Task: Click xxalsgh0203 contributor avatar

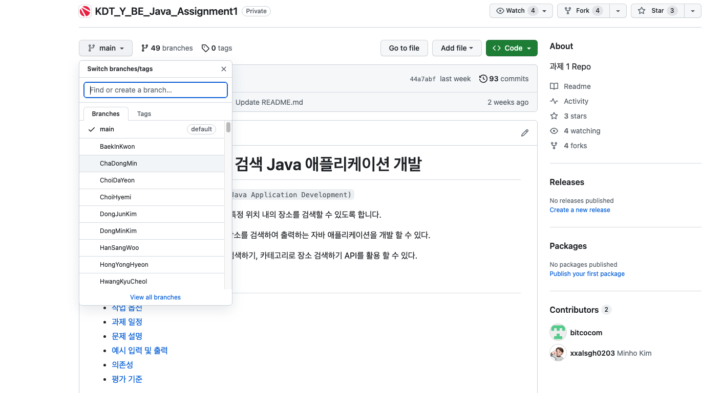Action: pyautogui.click(x=558, y=353)
